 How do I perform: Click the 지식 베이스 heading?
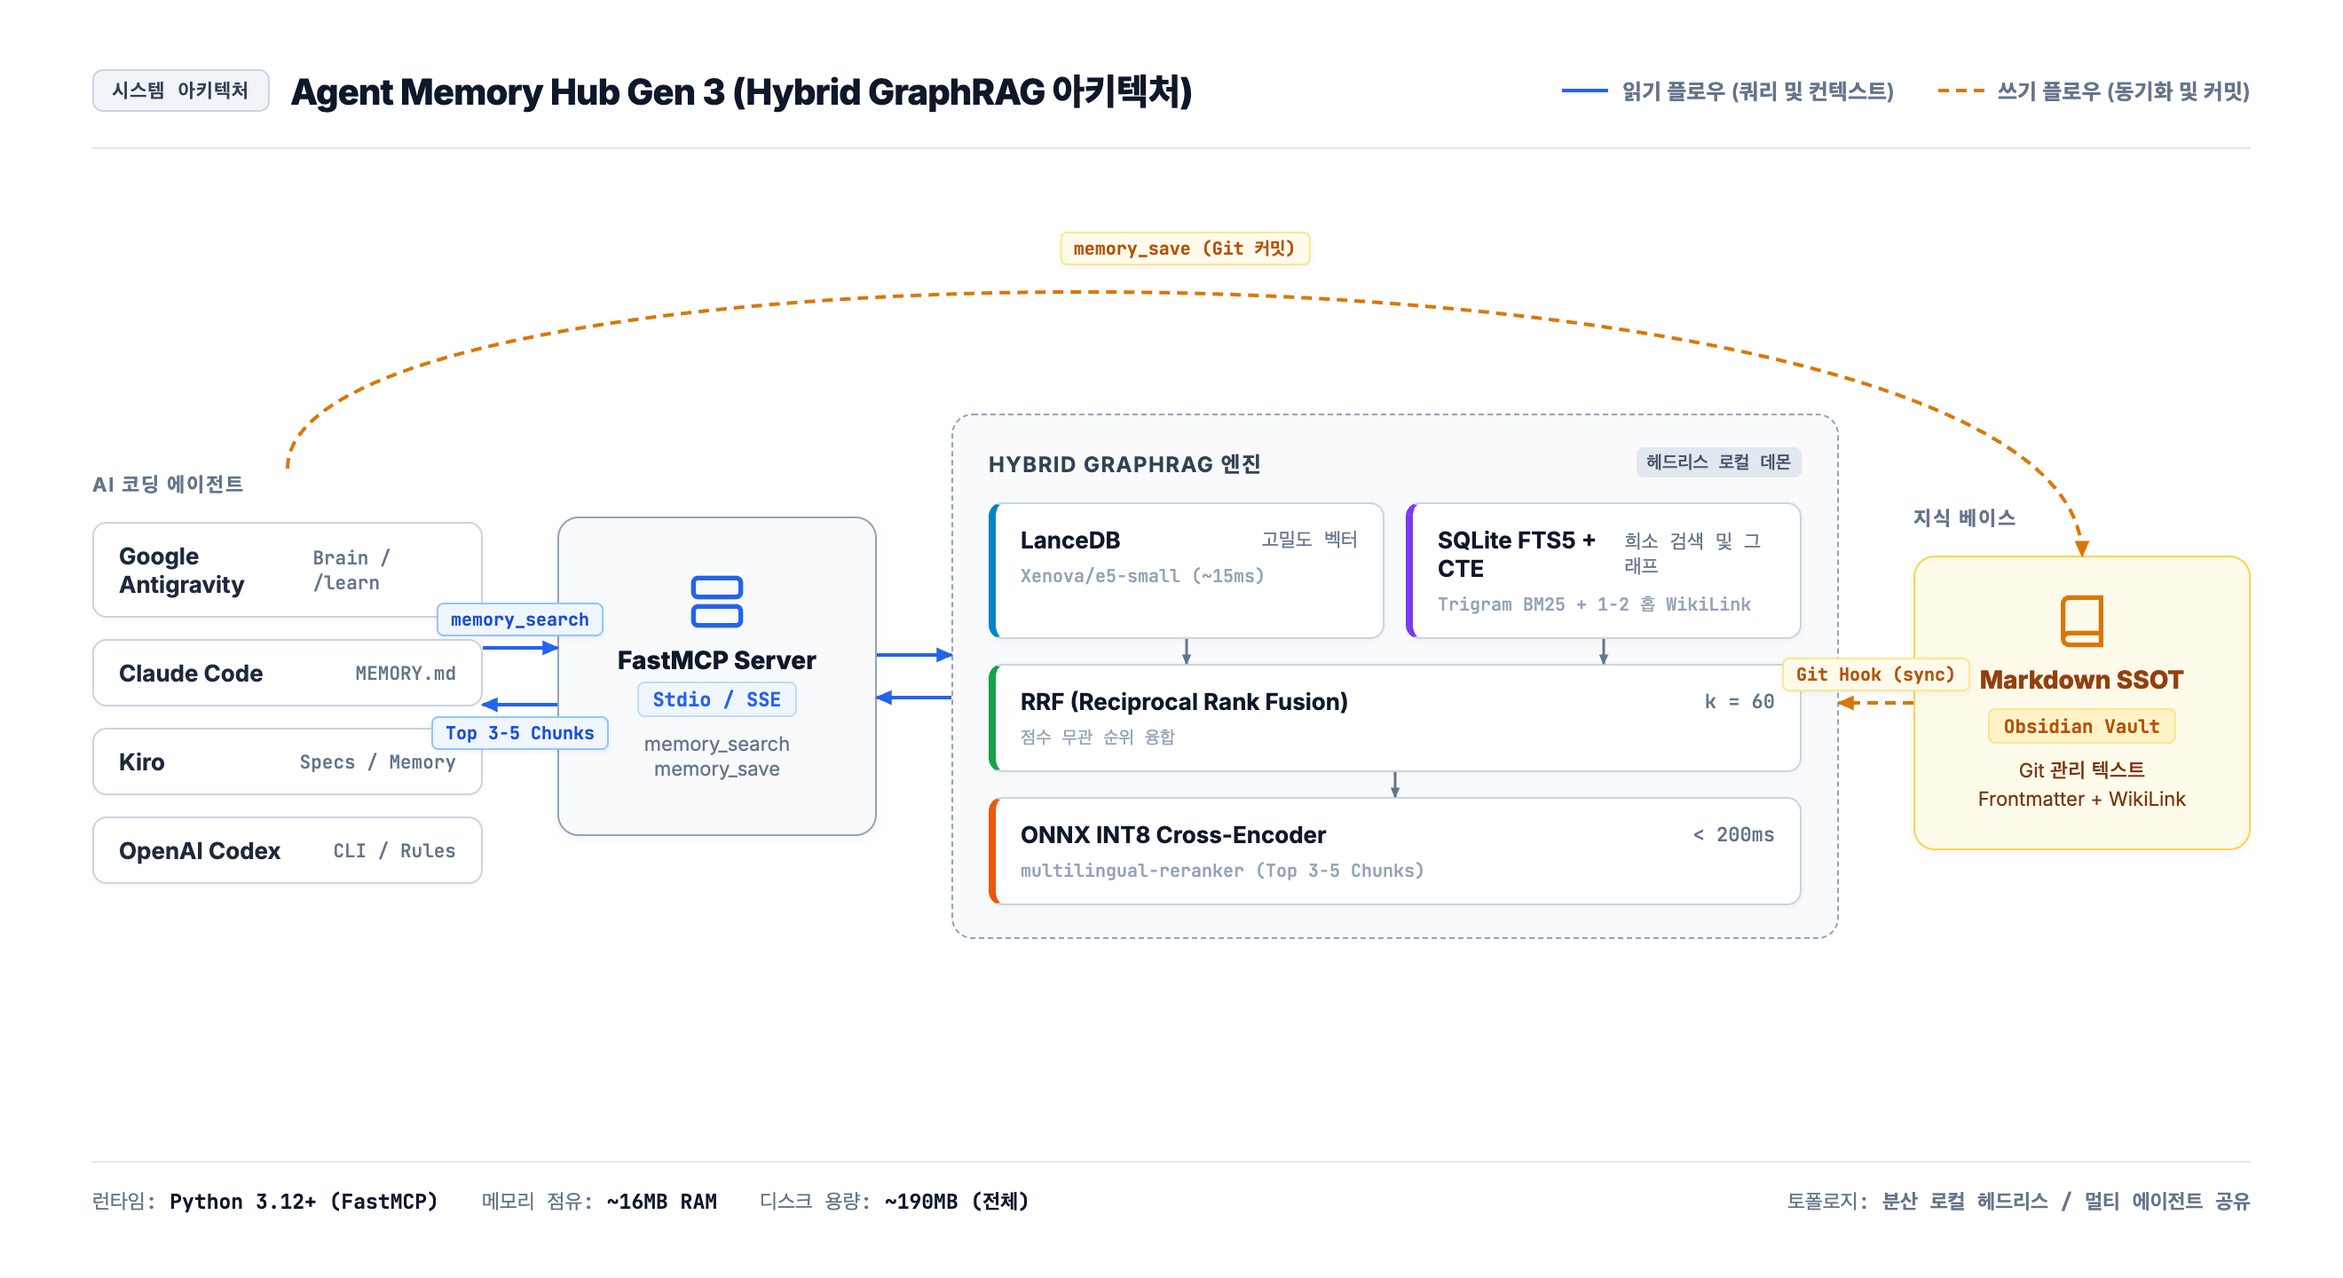(x=1964, y=517)
